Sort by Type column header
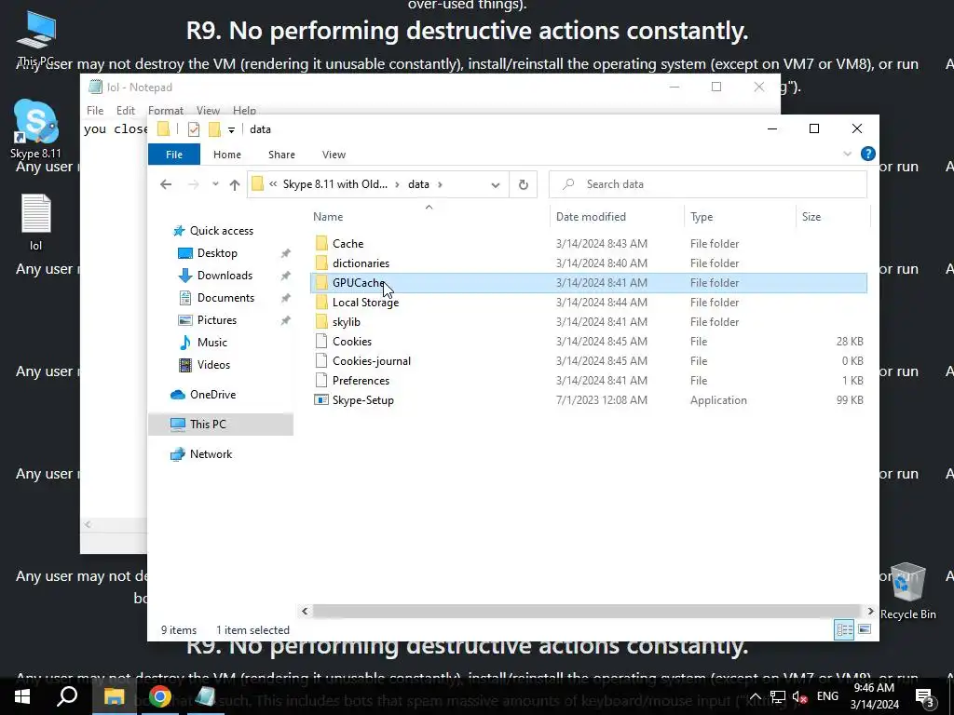Screen dimensions: 954x715 pos(740,216)
